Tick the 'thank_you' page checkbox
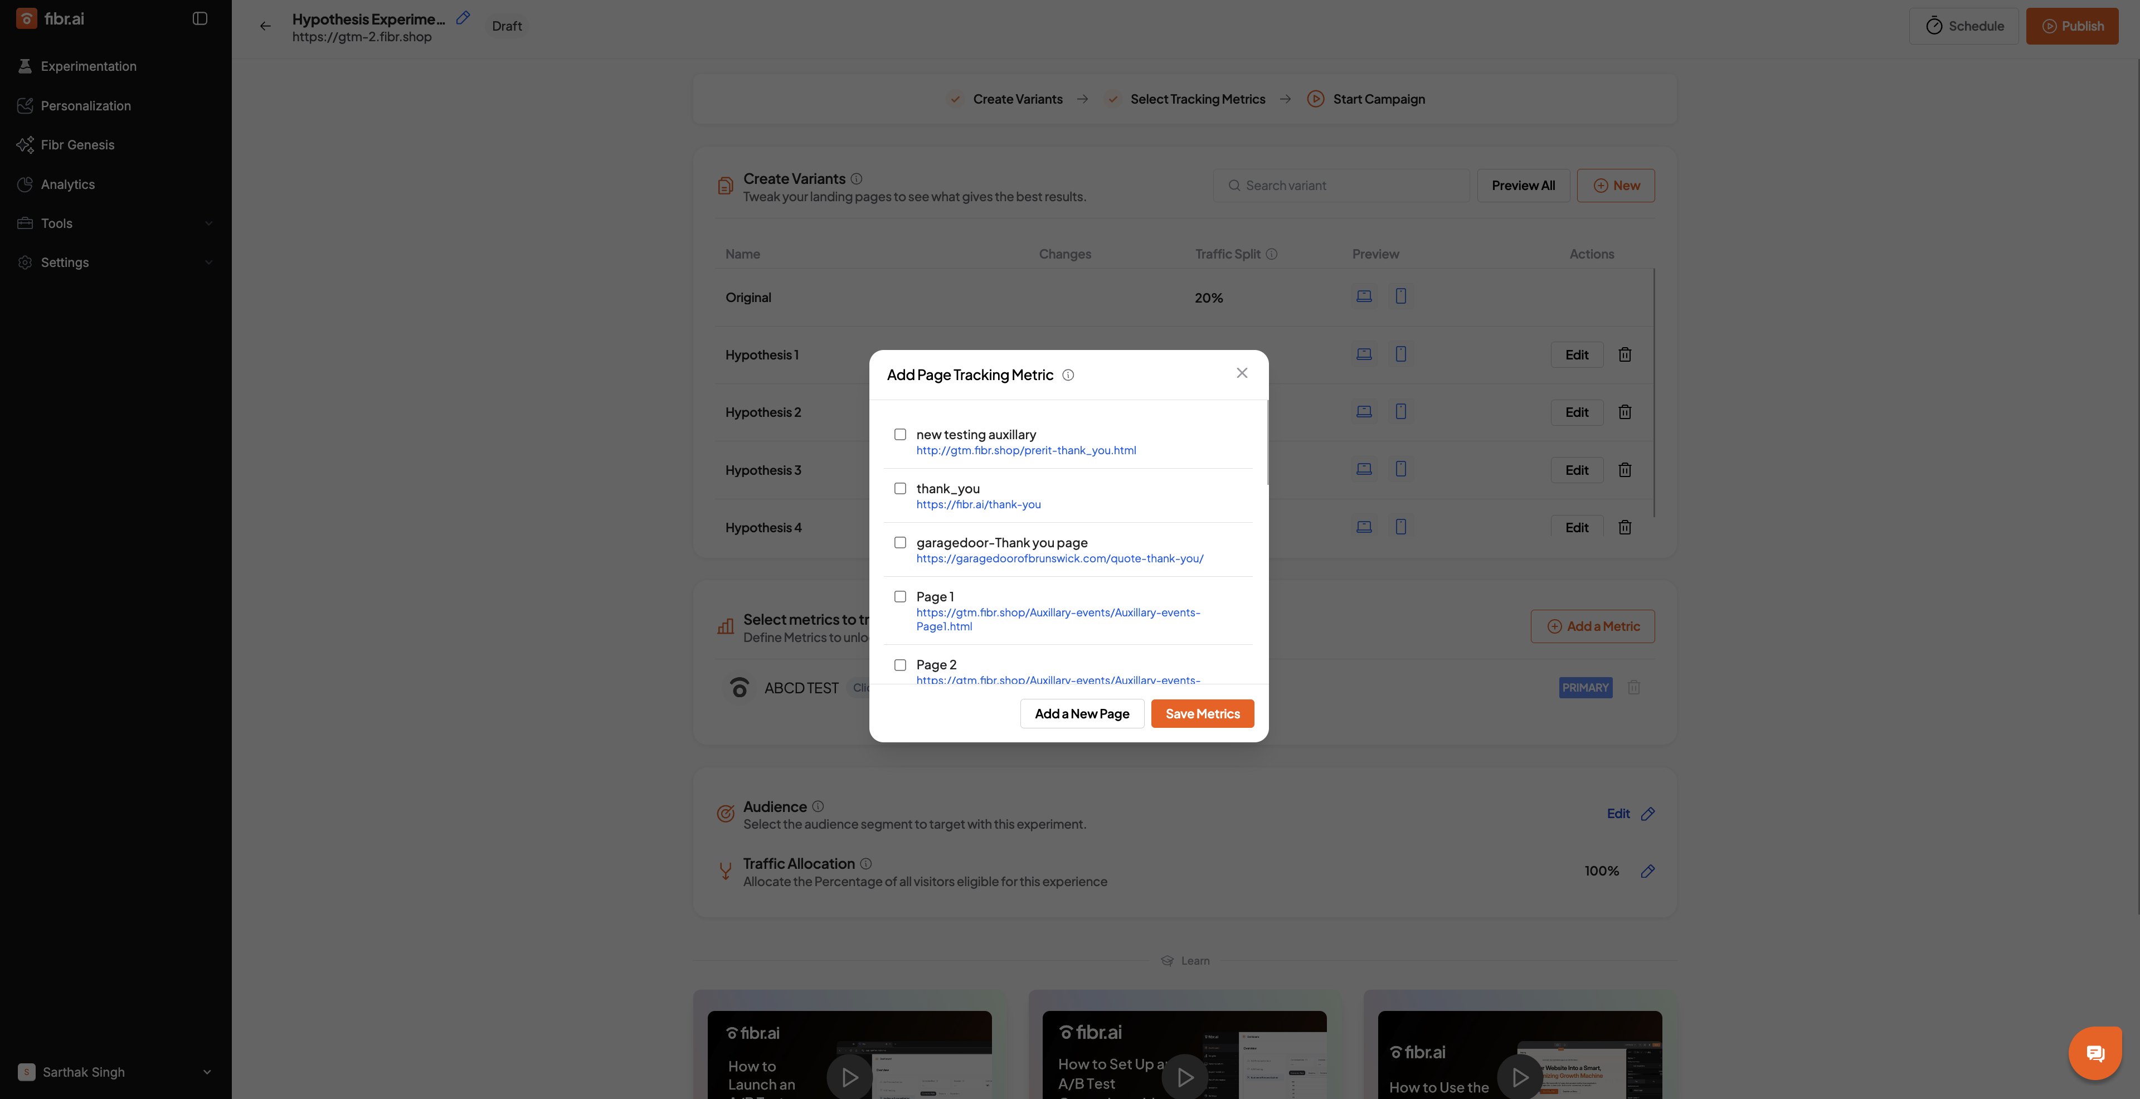Viewport: 2140px width, 1099px height. pos(899,488)
